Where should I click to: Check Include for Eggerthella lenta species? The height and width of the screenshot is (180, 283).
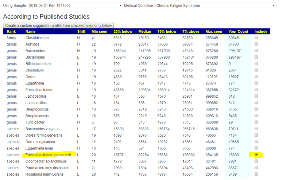point(256,148)
